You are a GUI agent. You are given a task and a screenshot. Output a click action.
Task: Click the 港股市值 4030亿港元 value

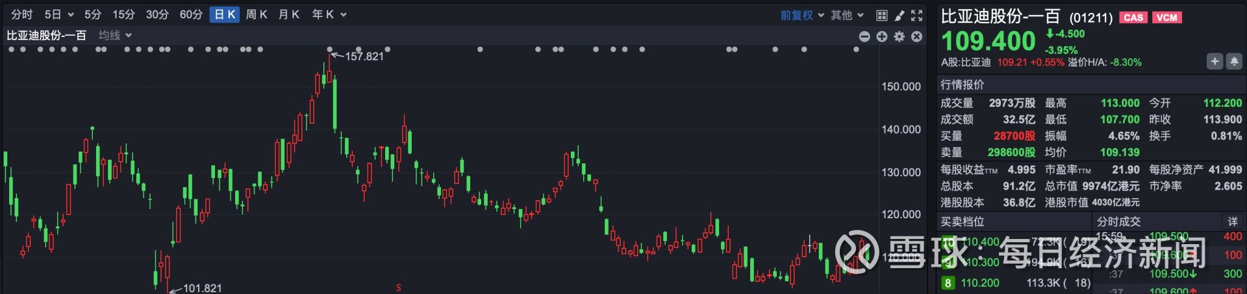pos(1116,203)
